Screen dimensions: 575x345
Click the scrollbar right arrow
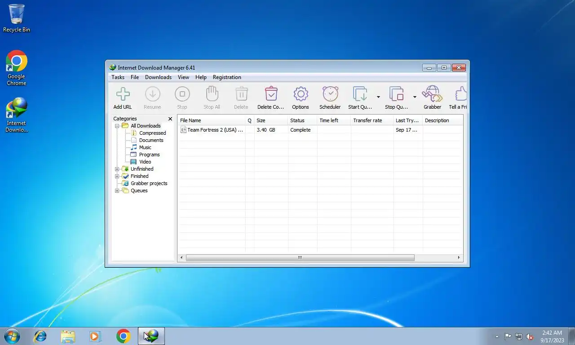point(459,257)
